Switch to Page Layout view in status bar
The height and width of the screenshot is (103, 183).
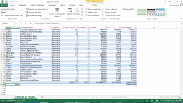click(x=152, y=100)
